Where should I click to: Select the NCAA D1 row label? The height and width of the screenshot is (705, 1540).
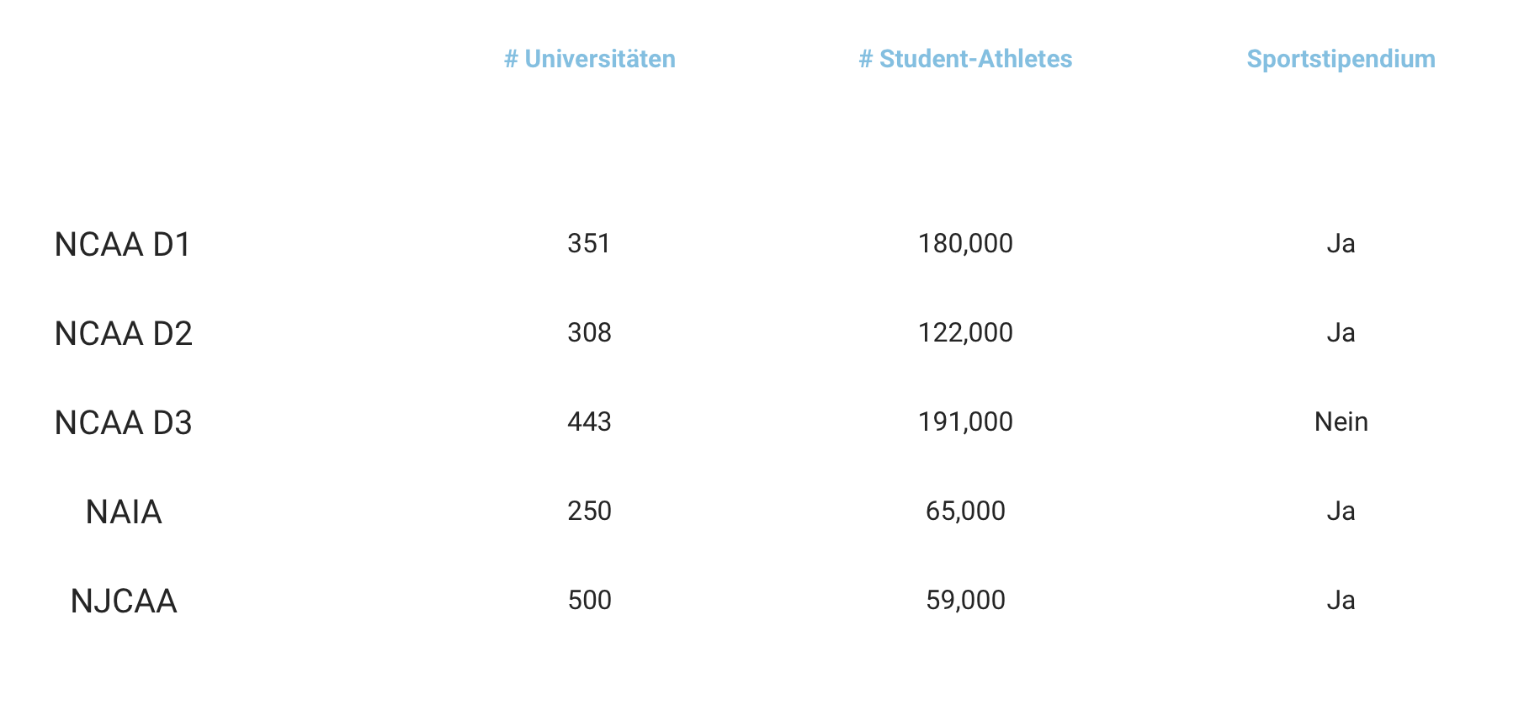[124, 245]
